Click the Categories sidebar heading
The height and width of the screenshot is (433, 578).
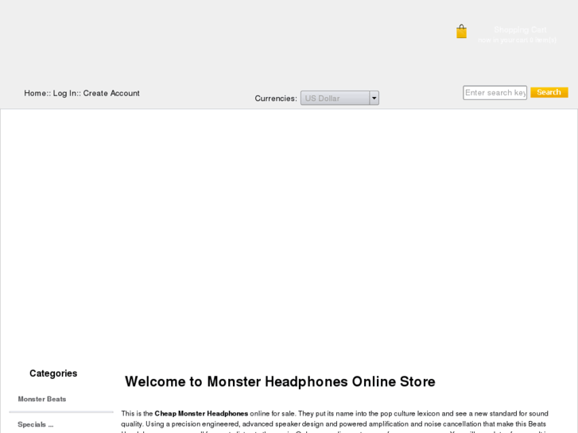53,373
